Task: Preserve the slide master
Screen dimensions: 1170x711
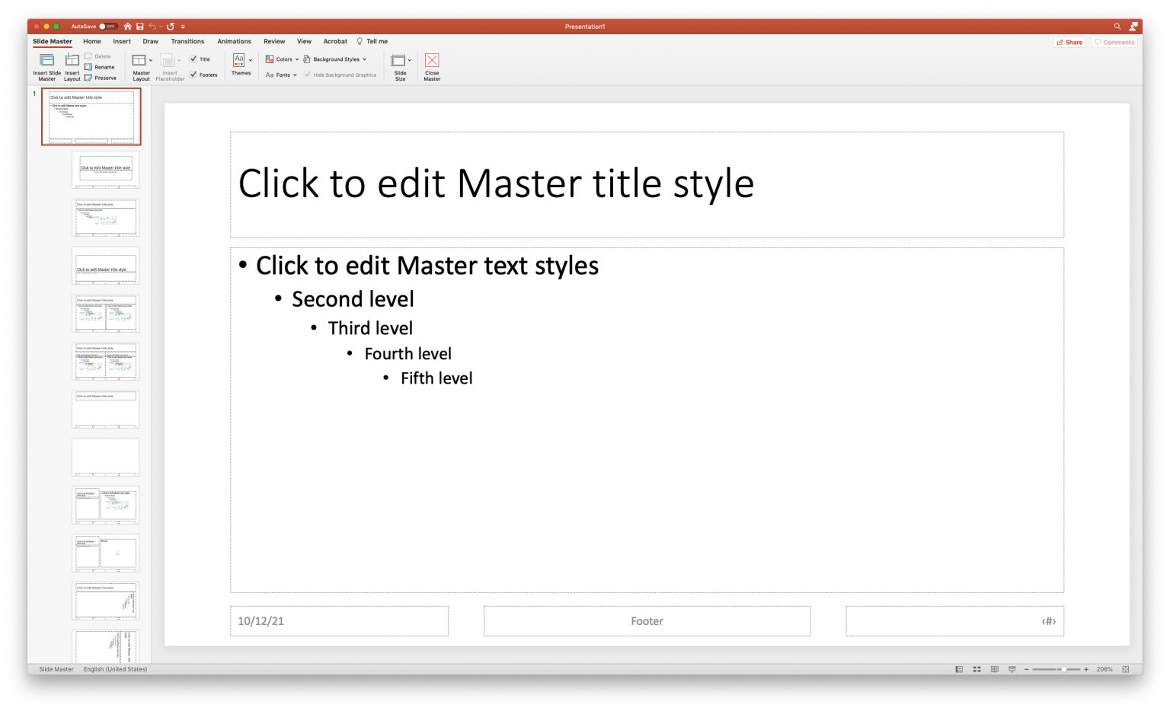Action: (x=100, y=78)
